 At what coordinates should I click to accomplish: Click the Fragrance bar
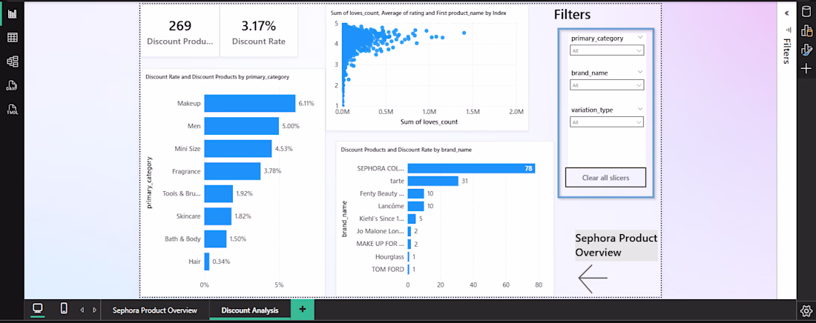[232, 170]
